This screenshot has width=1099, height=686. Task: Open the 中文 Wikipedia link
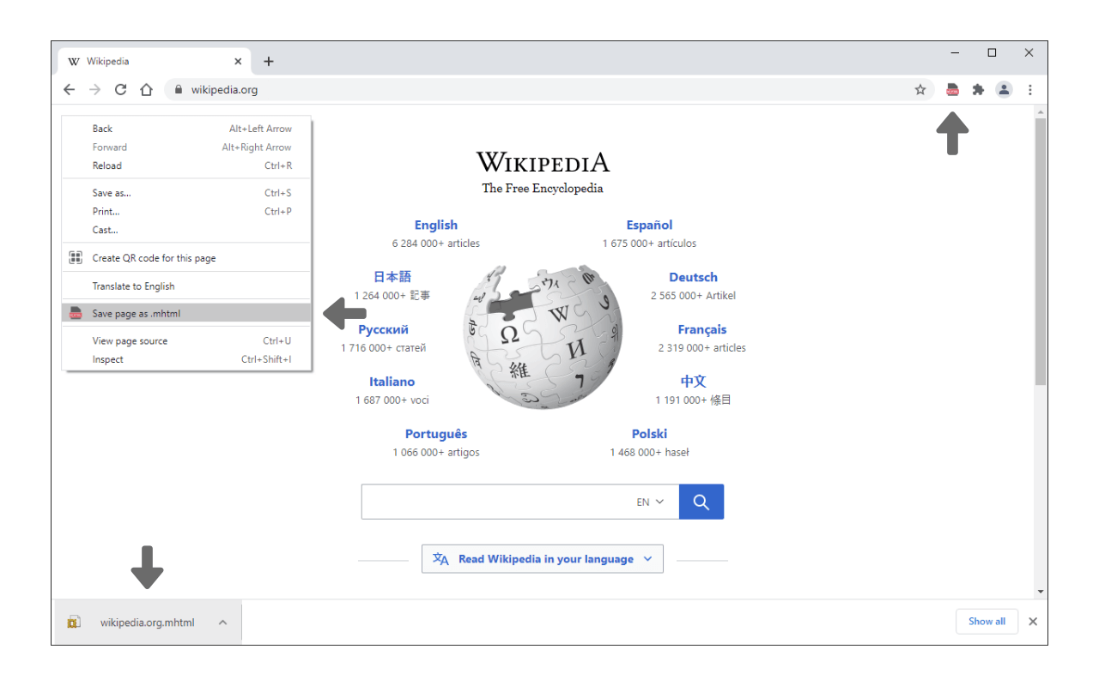[693, 382]
